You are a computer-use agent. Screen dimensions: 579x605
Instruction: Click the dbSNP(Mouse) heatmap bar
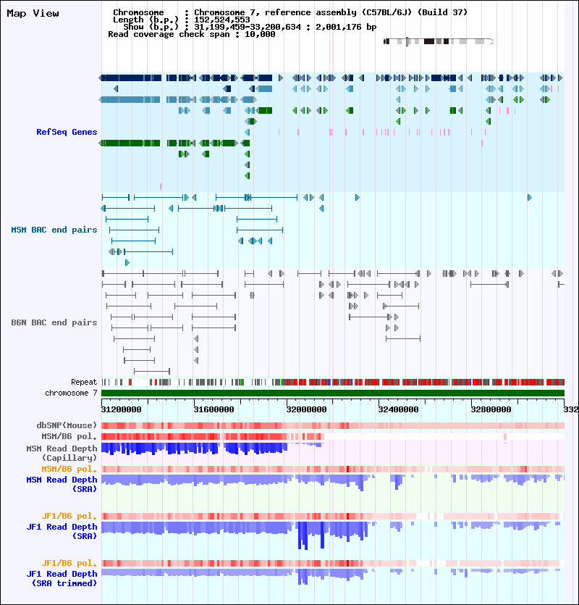[333, 425]
